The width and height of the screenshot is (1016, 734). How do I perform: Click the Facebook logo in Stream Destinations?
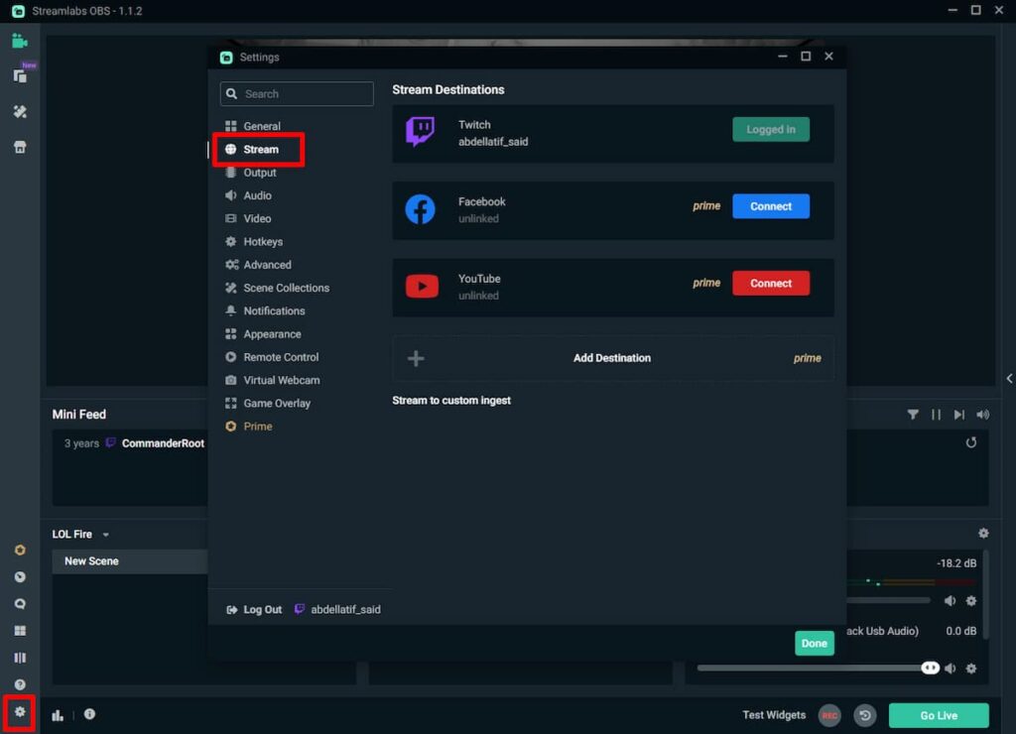[x=421, y=209]
